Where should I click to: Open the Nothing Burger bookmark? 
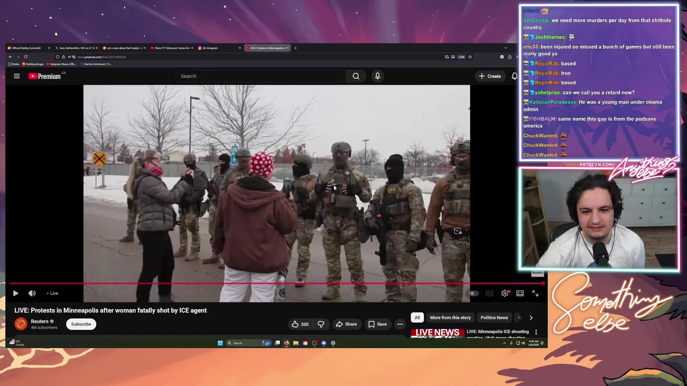click(x=33, y=64)
